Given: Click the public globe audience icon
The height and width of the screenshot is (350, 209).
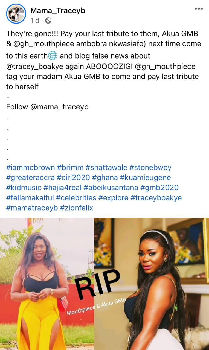Looking at the screenshot, I should [x=48, y=21].
